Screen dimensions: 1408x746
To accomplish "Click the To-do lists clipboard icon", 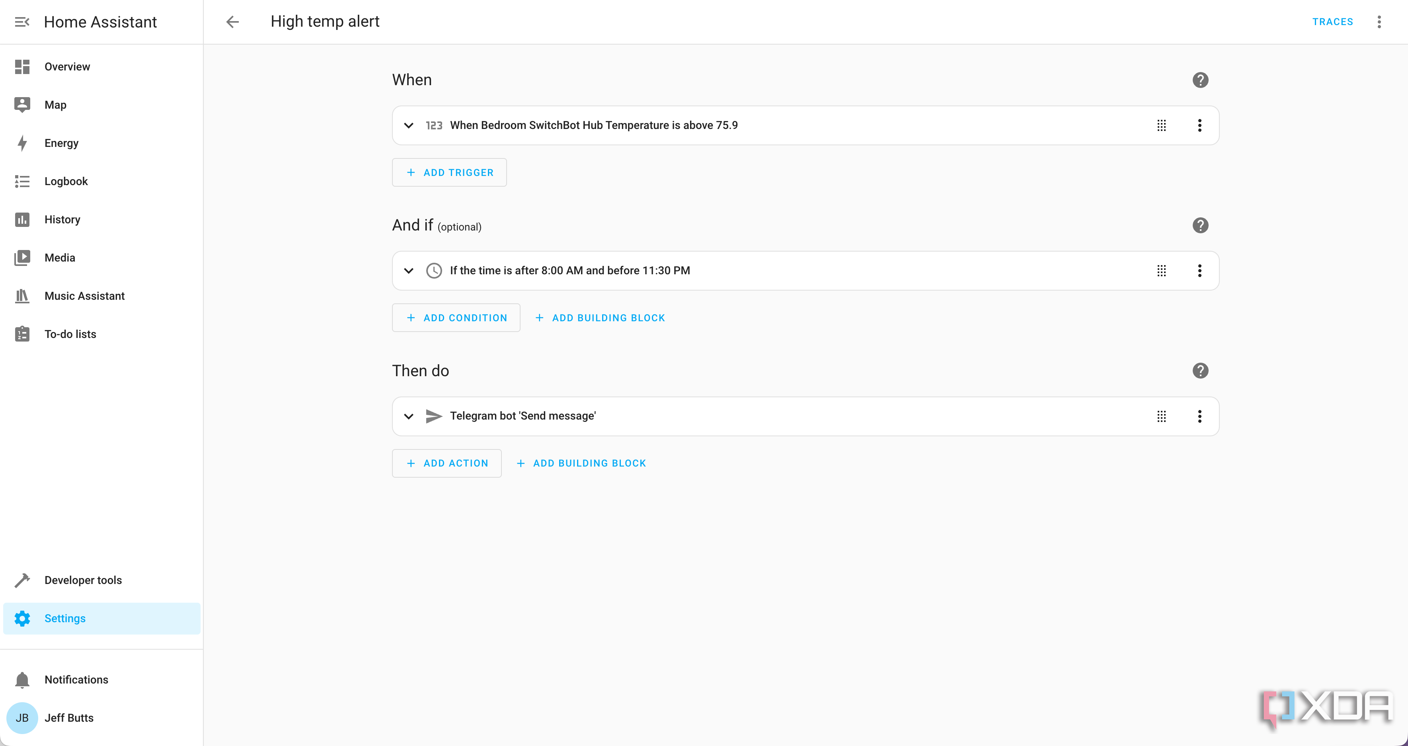I will (x=22, y=334).
